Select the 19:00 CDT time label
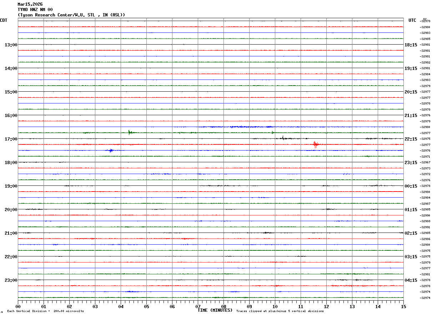Screen dimensions: 432x316 (x=11, y=186)
